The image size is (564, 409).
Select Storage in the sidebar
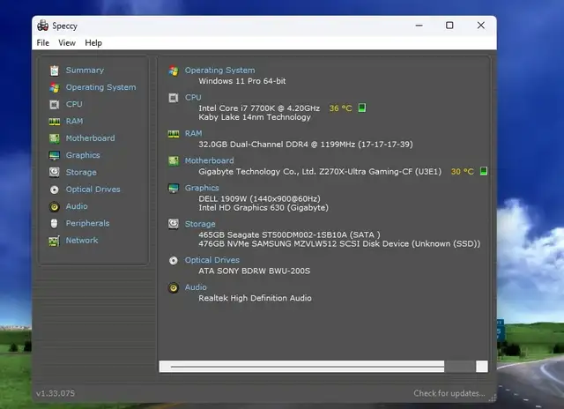click(x=81, y=172)
